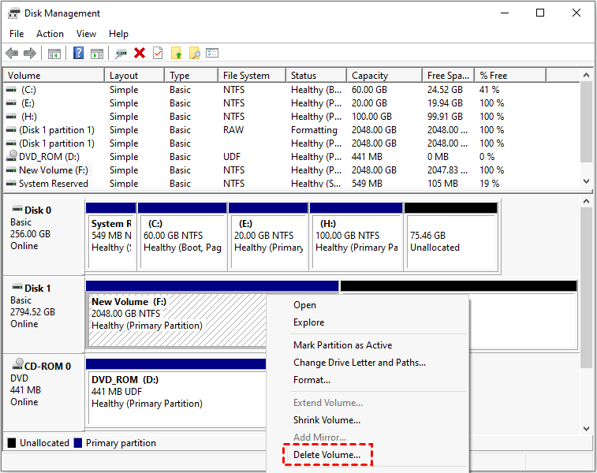597x473 pixels.
Task: Choose Delete Volume from context menu
Action: pyautogui.click(x=326, y=455)
